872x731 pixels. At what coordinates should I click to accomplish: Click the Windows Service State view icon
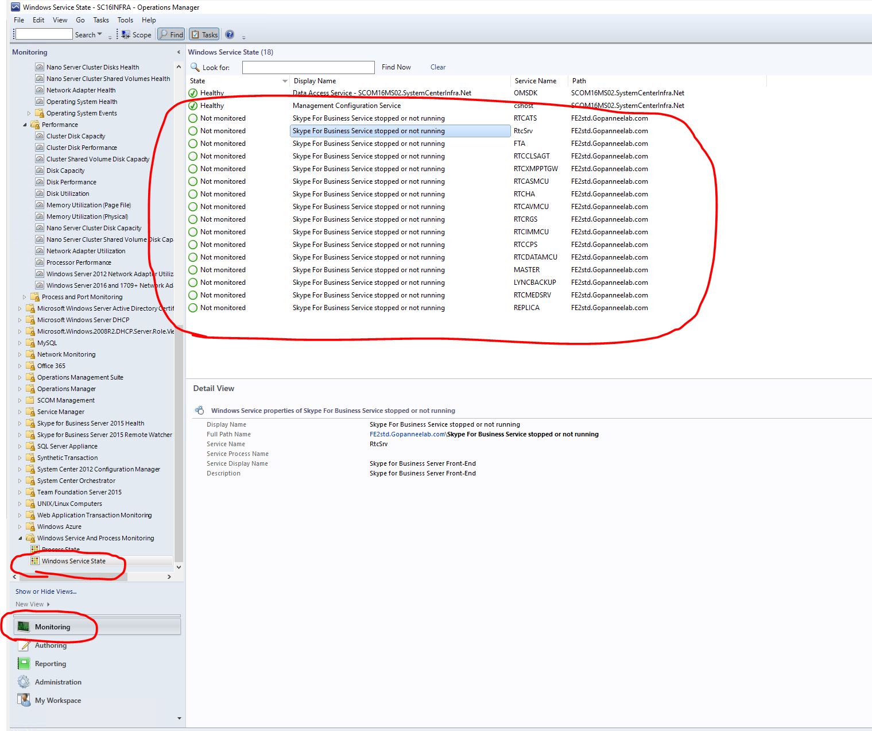point(35,561)
